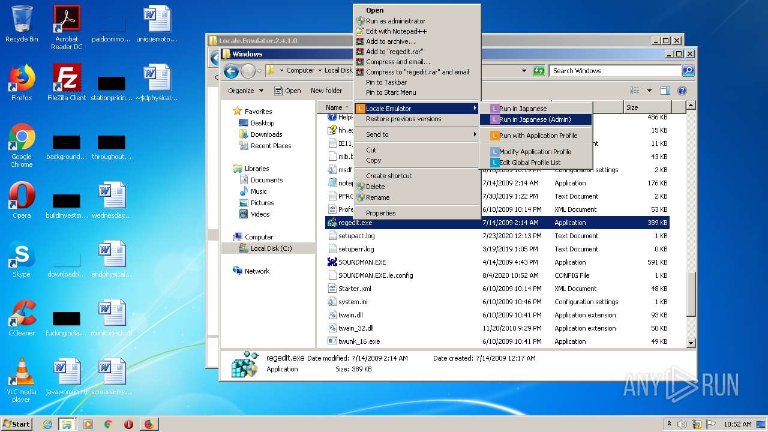Open VLC media player shortcut
The image size is (768, 432).
[22, 380]
